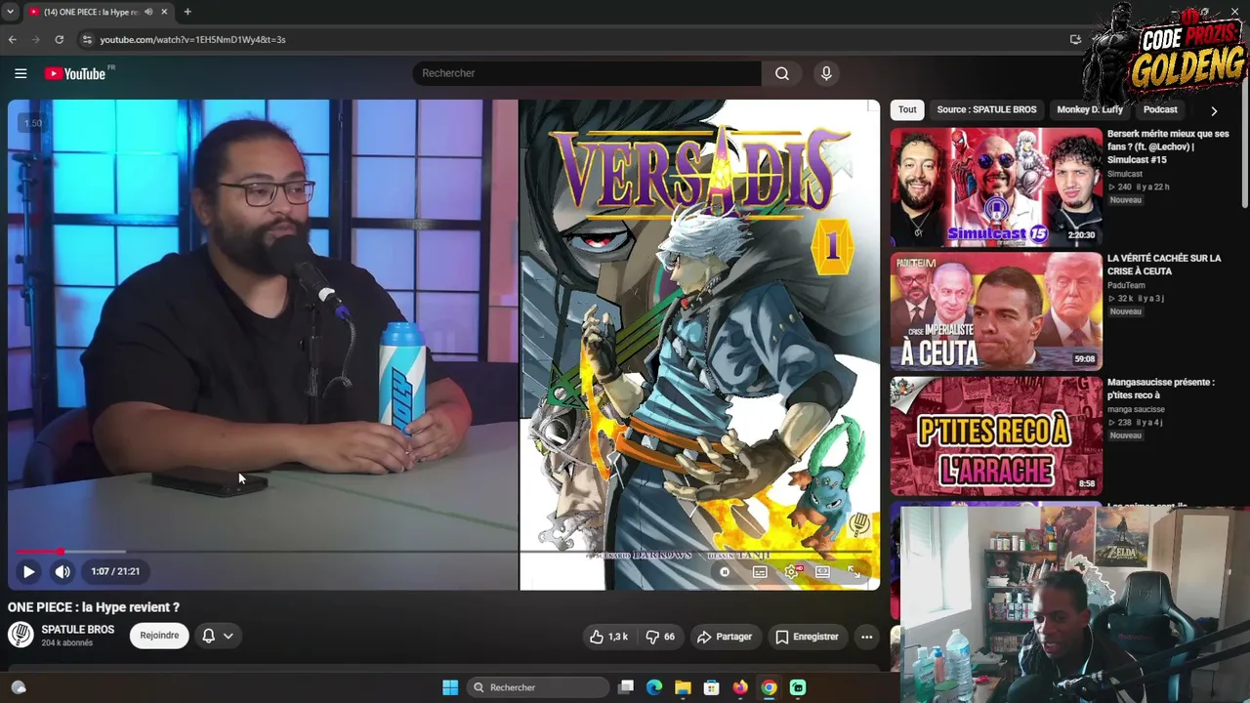Reload the page
The height and width of the screenshot is (703, 1250).
60,40
